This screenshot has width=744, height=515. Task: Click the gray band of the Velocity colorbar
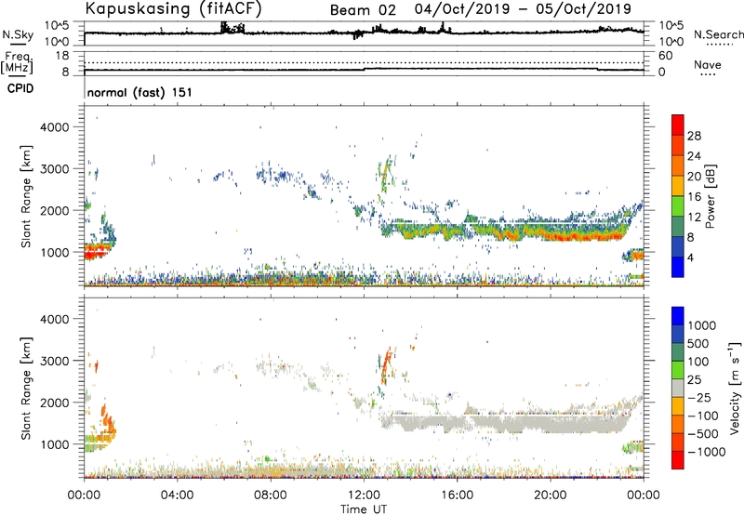(678, 389)
